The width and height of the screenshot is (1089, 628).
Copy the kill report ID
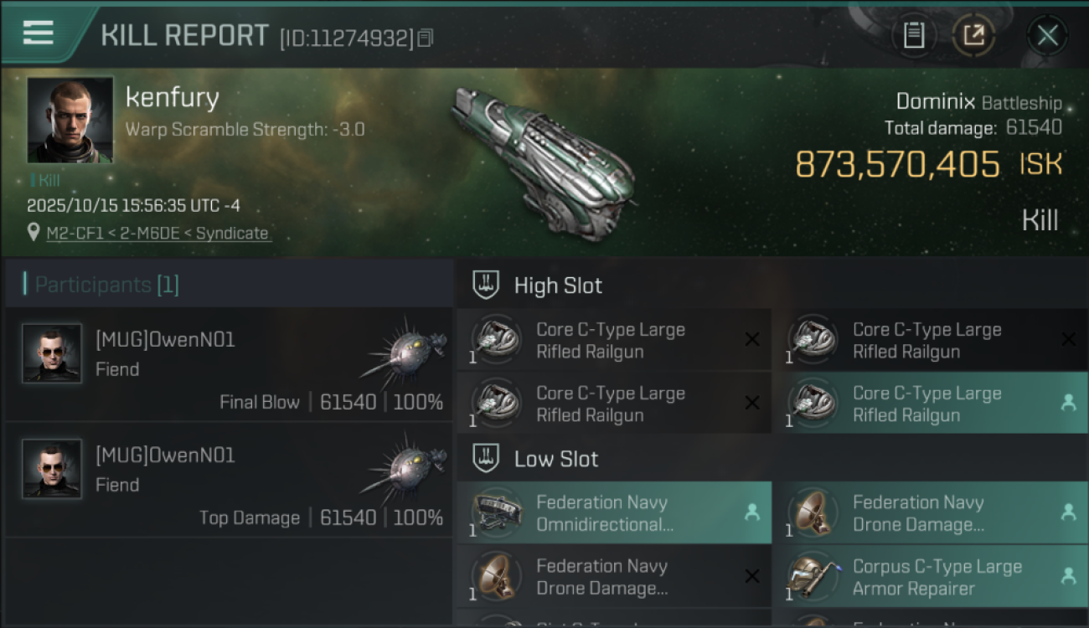click(426, 38)
